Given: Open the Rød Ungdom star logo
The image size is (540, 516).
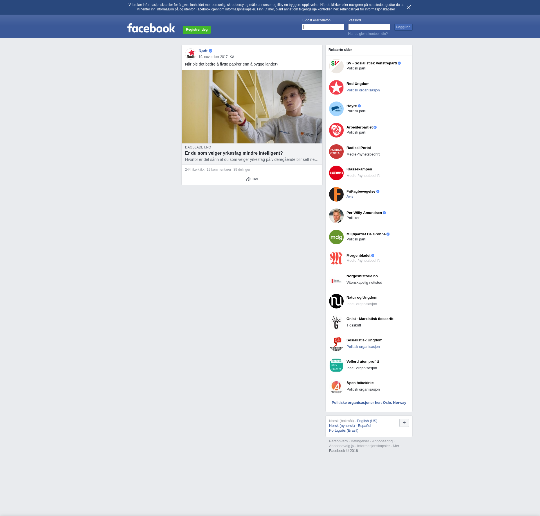Looking at the screenshot, I should coord(336,87).
